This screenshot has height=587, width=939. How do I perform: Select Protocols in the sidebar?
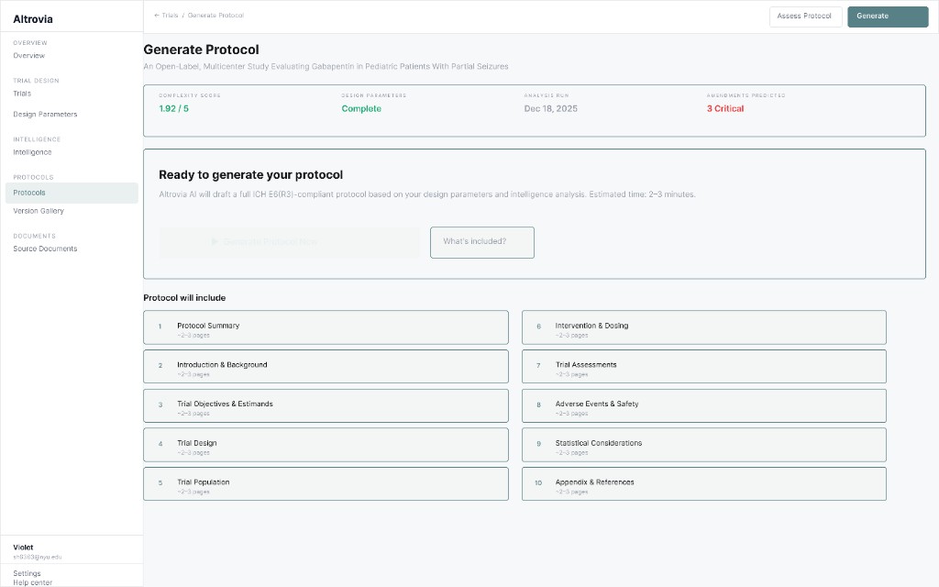pyautogui.click(x=30, y=193)
